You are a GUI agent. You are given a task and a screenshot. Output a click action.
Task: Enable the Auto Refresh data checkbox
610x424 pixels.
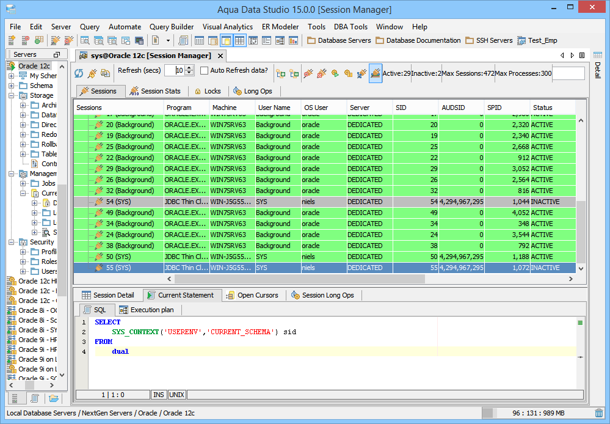(204, 70)
